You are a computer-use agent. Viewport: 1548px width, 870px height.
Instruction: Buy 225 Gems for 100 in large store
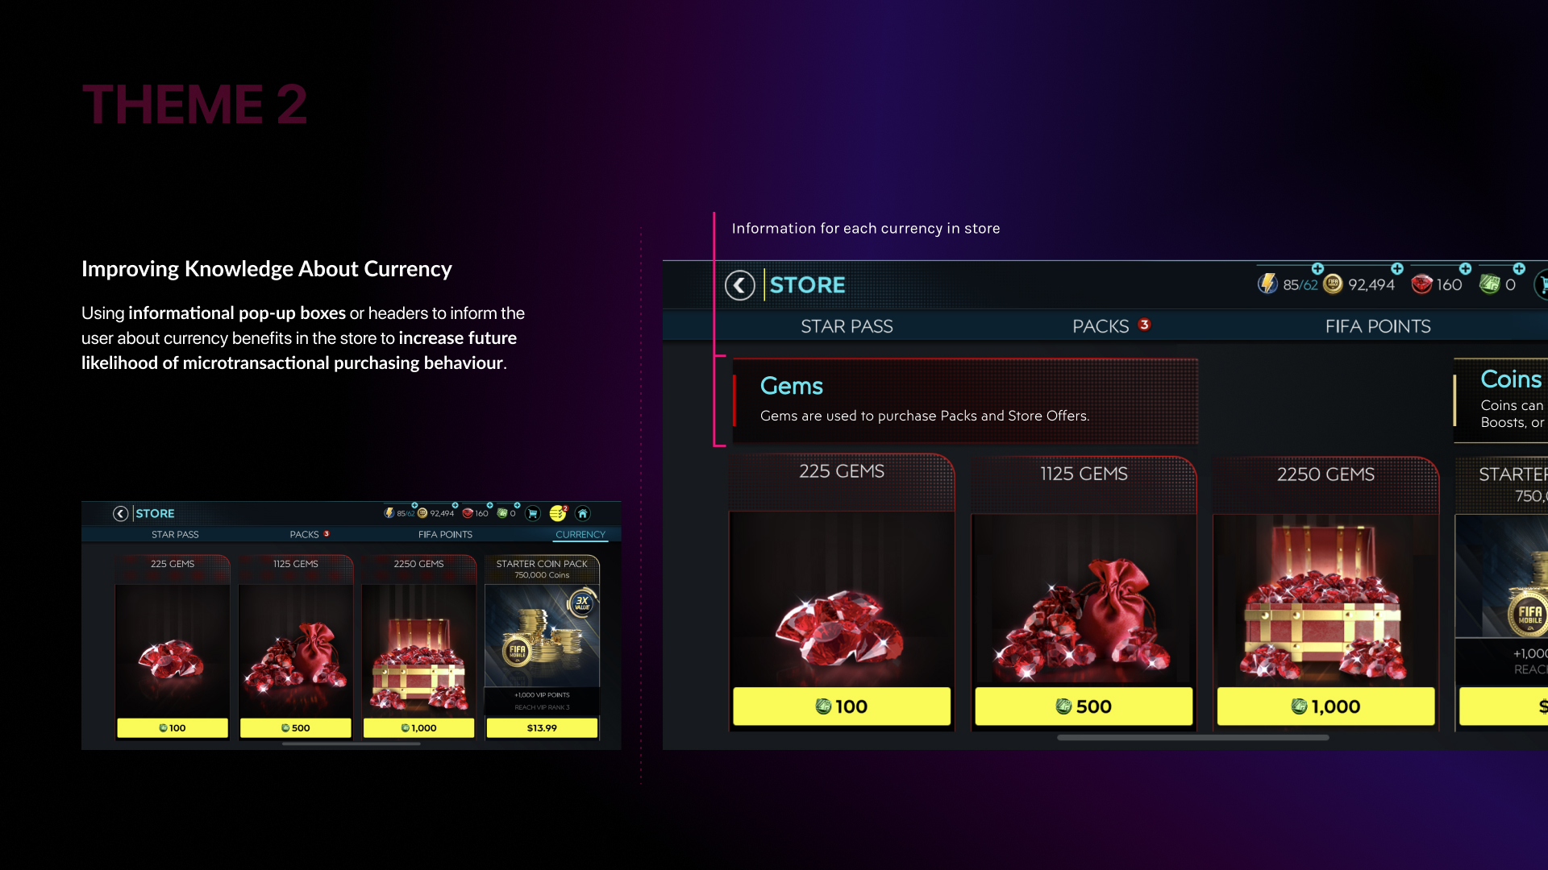[842, 706]
